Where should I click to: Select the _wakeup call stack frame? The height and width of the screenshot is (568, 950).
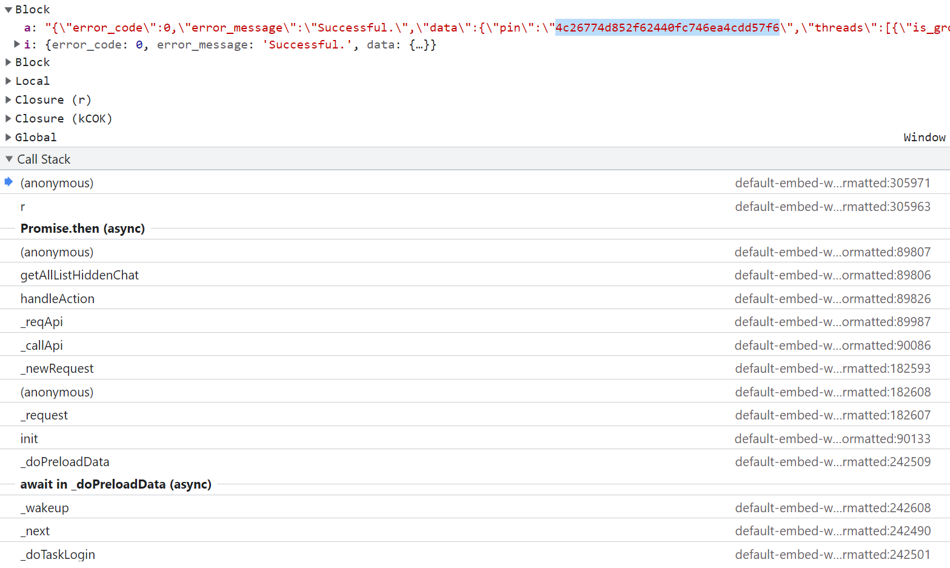(x=45, y=508)
